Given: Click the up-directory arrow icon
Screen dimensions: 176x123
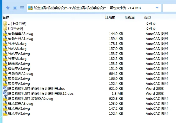Looking at the screenshot, I should pyautogui.click(x=8, y=8).
